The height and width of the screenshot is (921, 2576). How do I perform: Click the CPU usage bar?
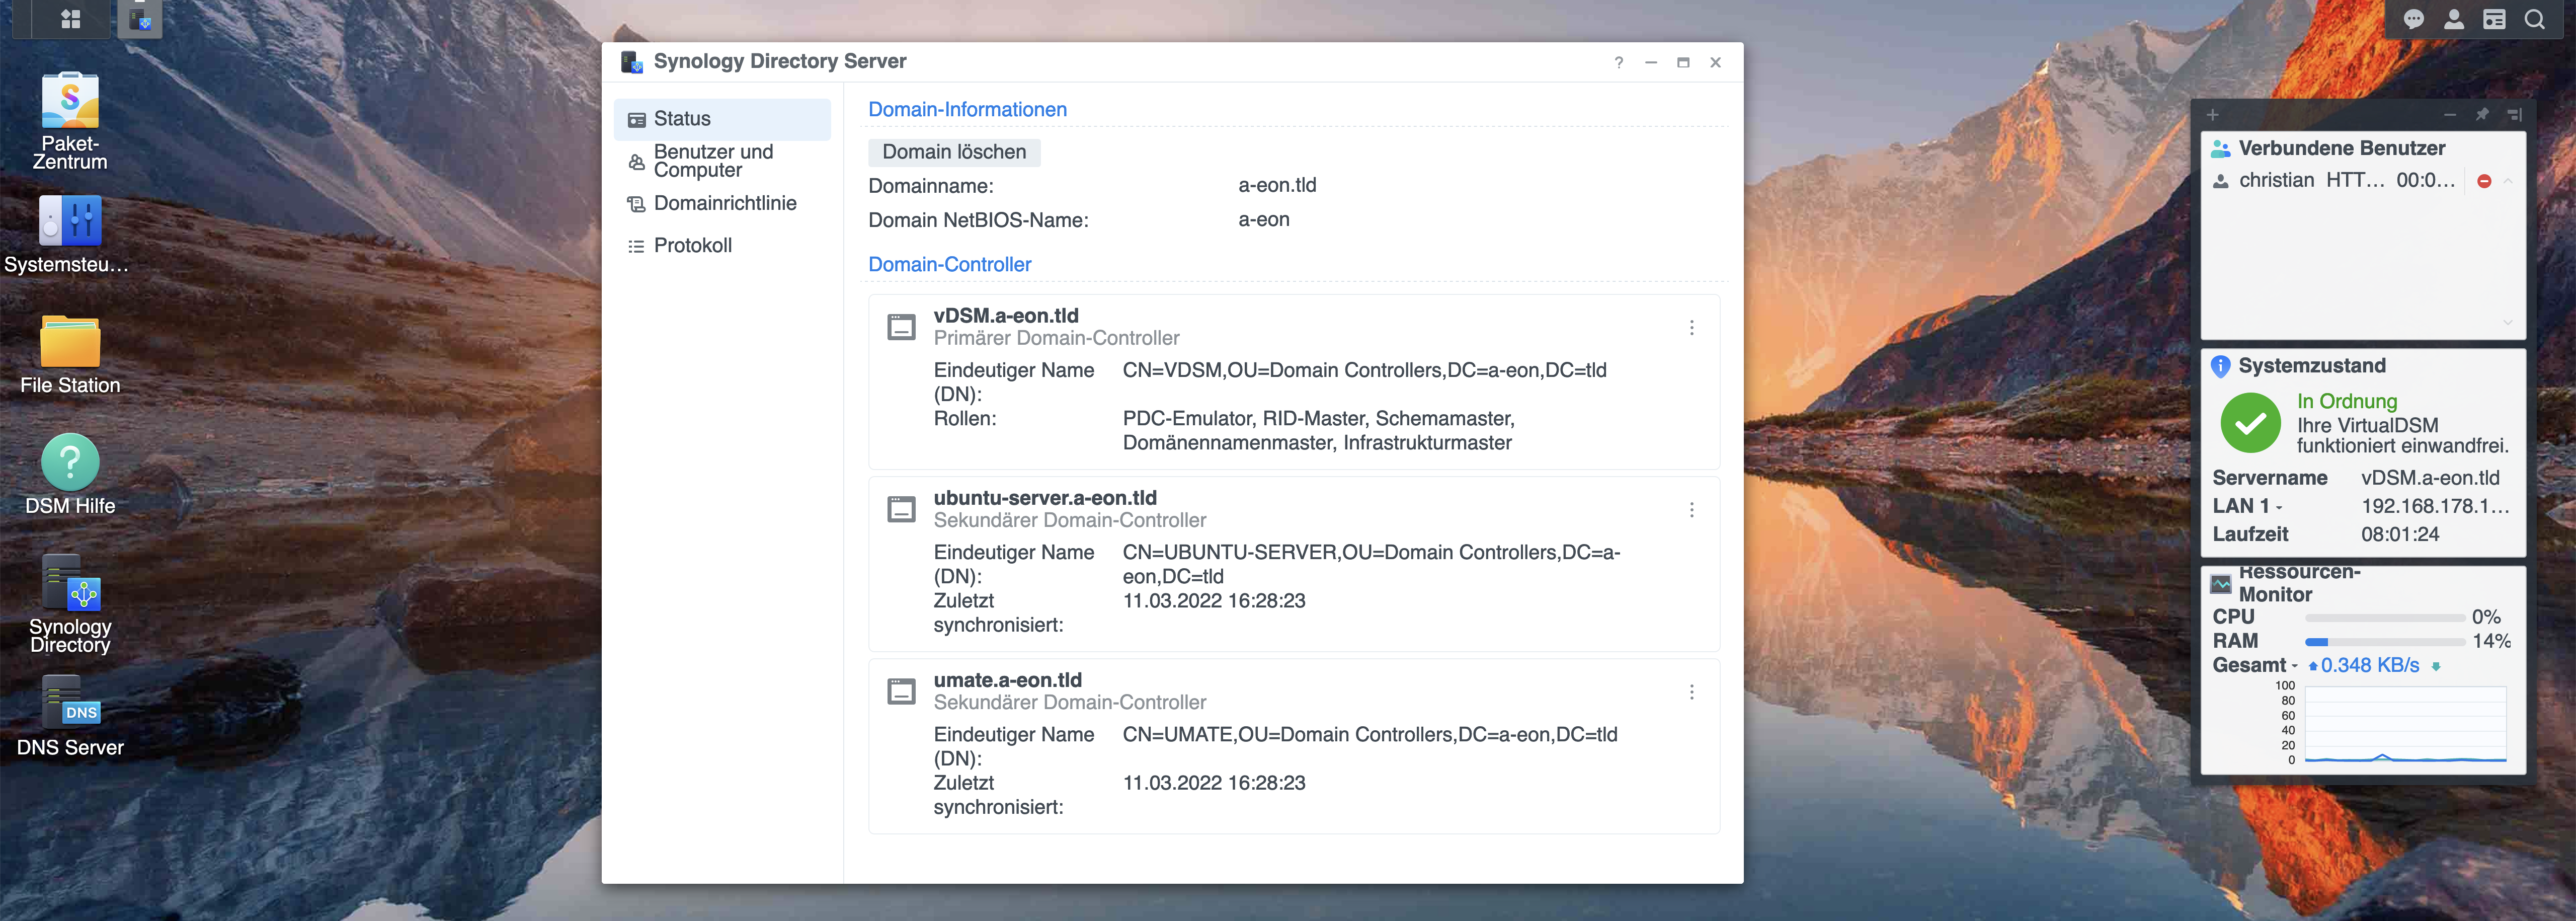tap(2384, 618)
